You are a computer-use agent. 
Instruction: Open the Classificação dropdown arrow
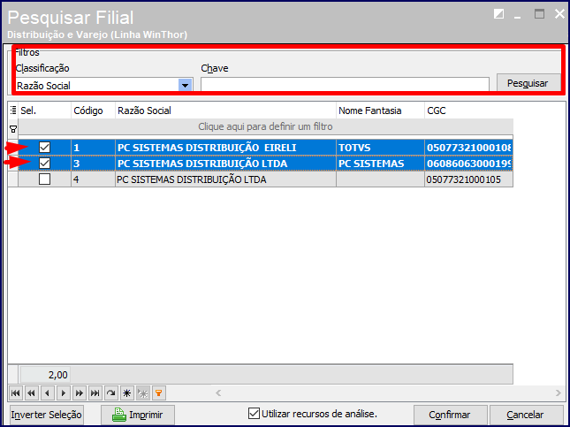coord(185,86)
